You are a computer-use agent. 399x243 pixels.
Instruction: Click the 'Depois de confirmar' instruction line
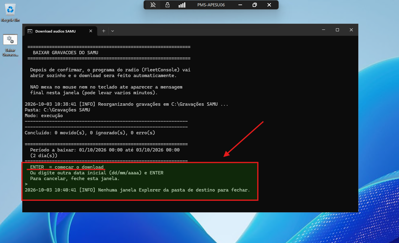point(110,70)
